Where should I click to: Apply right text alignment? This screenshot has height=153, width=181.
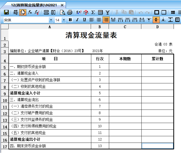coord(106,20)
